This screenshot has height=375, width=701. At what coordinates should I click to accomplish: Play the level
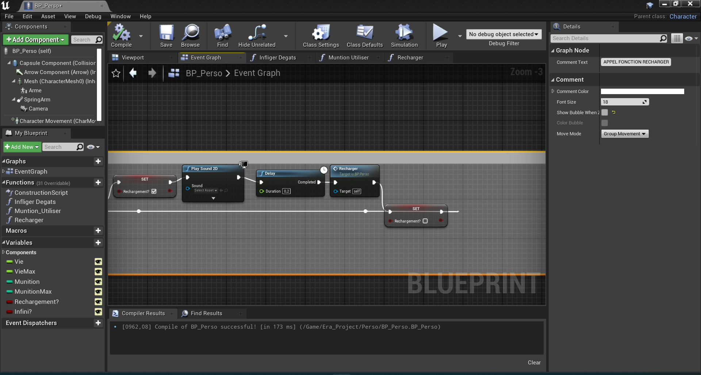pos(441,36)
